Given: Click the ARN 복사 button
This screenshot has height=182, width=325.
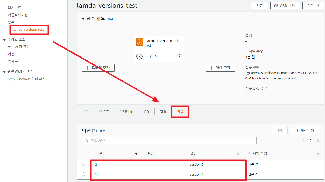Looking at the screenshot, I should point(285,5).
